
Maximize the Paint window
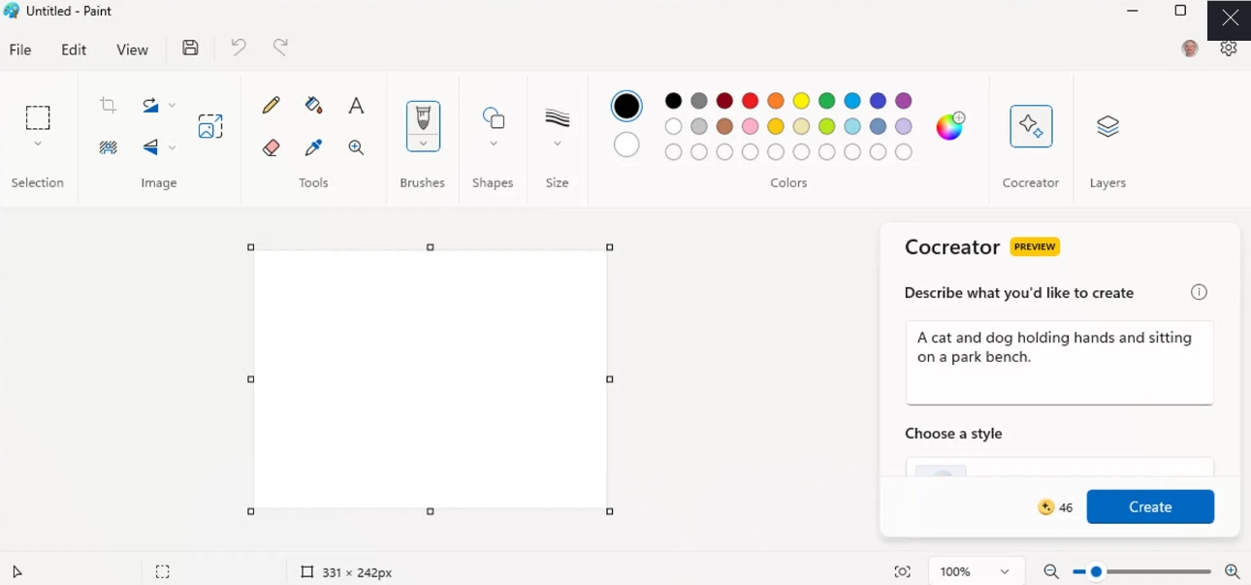[x=1180, y=12]
